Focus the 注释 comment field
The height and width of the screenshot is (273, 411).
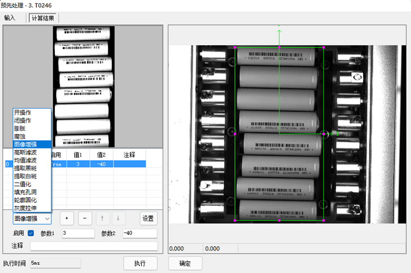click(x=94, y=246)
